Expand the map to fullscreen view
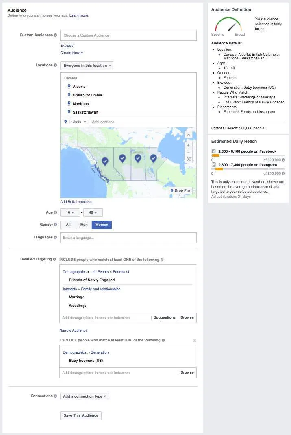 [188, 159]
